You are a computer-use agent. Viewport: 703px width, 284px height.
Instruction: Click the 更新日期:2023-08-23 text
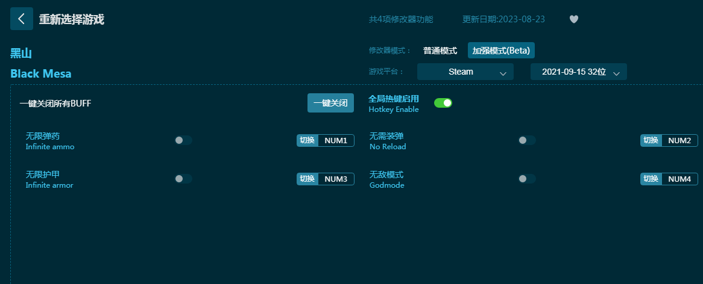(x=503, y=19)
